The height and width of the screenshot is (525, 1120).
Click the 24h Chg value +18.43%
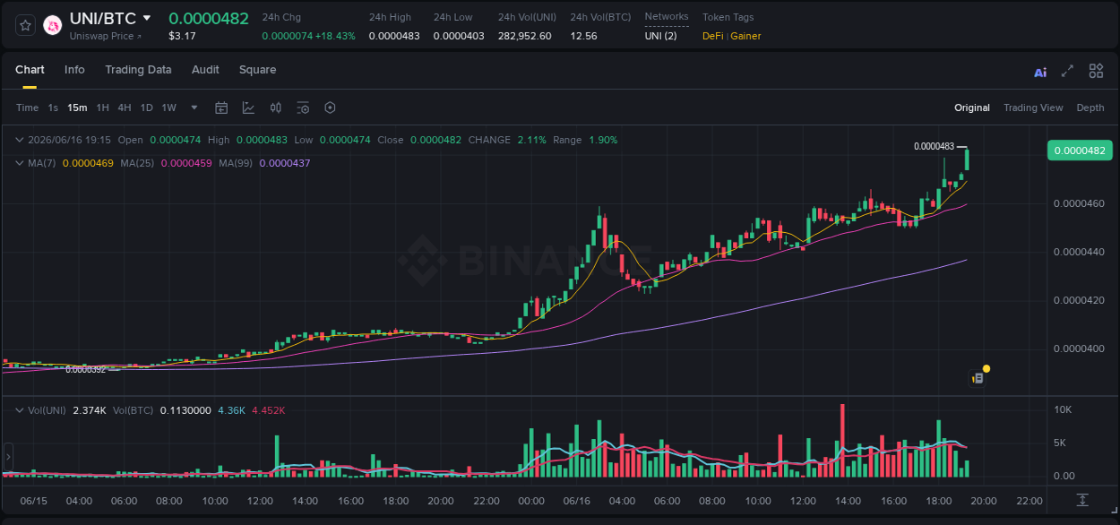tap(334, 36)
